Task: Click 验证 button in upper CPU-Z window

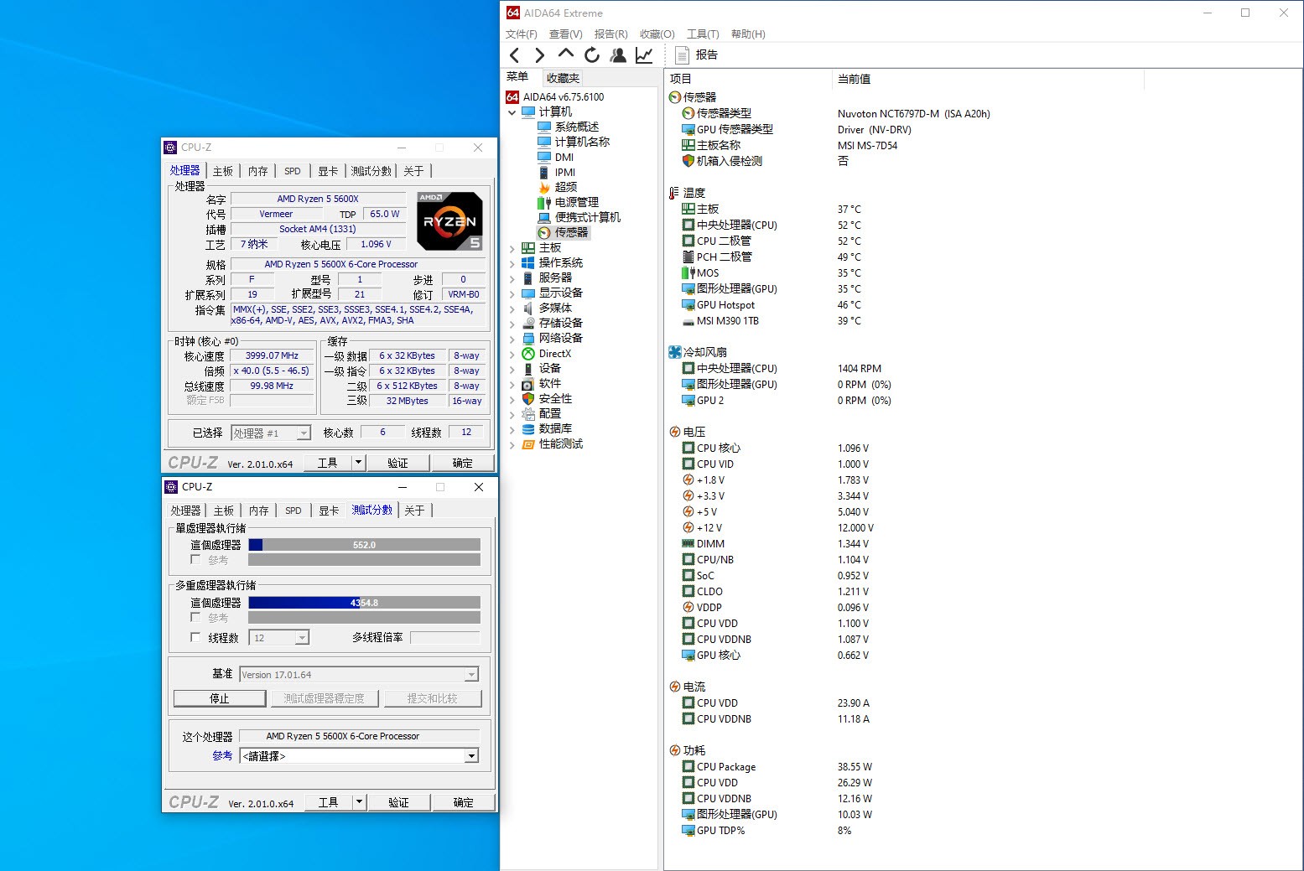Action: pyautogui.click(x=397, y=463)
